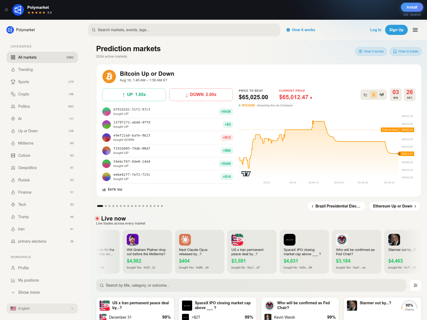Open Next Claude Opus released card
Screen dimensions: 427x320
click(x=200, y=252)
